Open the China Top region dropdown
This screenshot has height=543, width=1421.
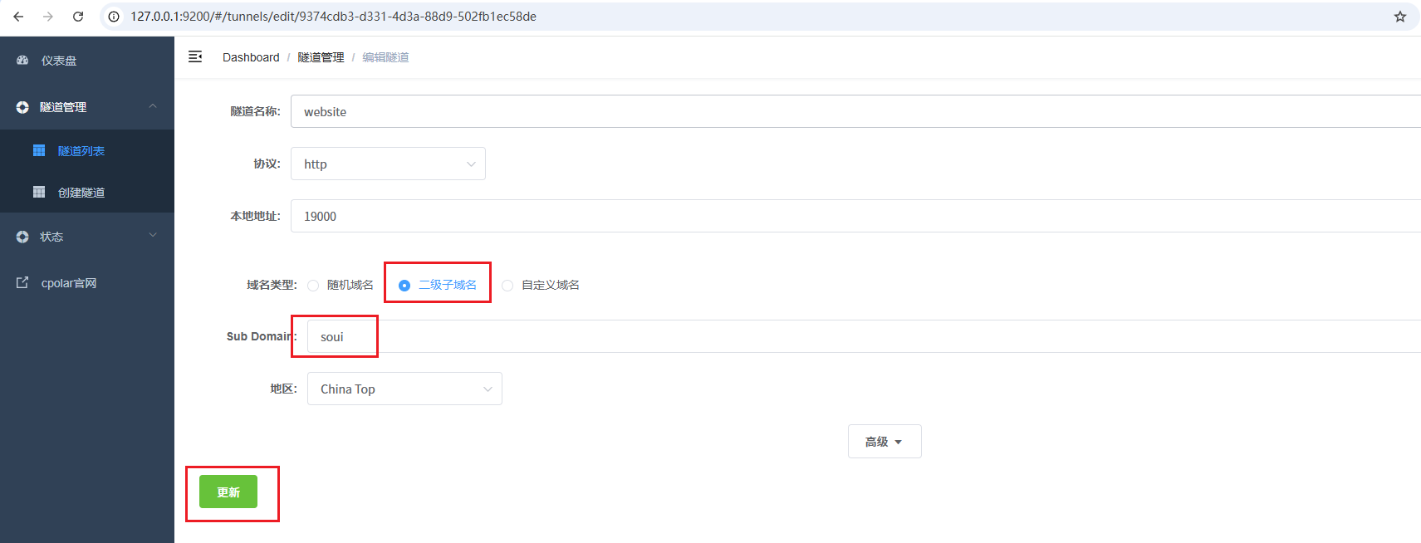pos(404,389)
